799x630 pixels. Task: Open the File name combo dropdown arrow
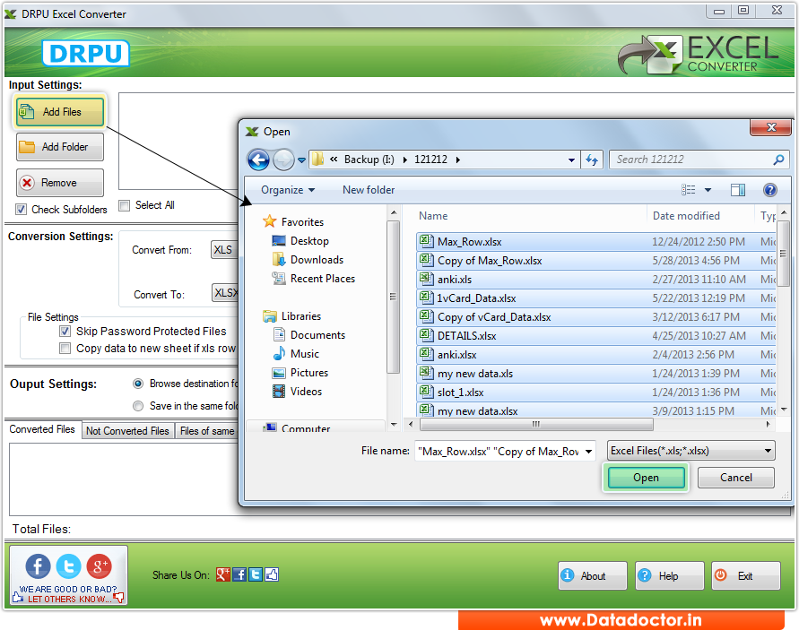coord(589,452)
